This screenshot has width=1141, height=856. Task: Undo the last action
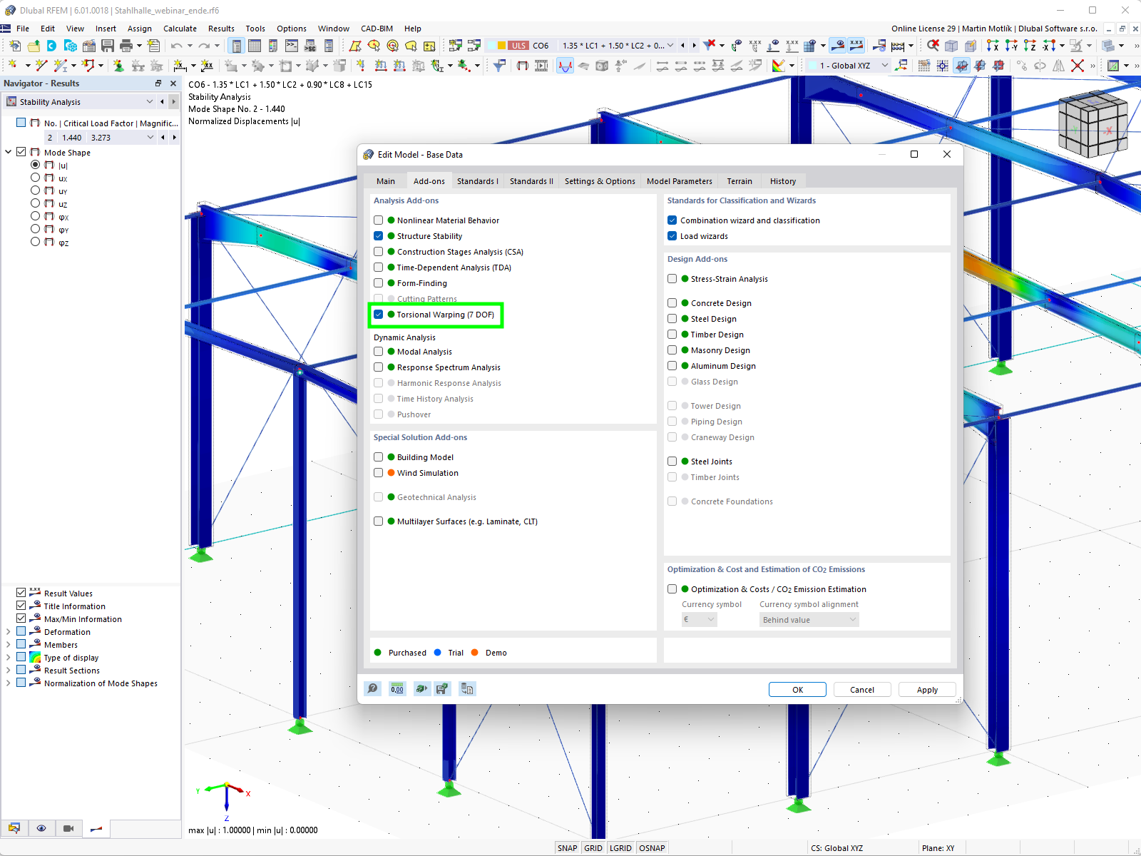coord(175,45)
